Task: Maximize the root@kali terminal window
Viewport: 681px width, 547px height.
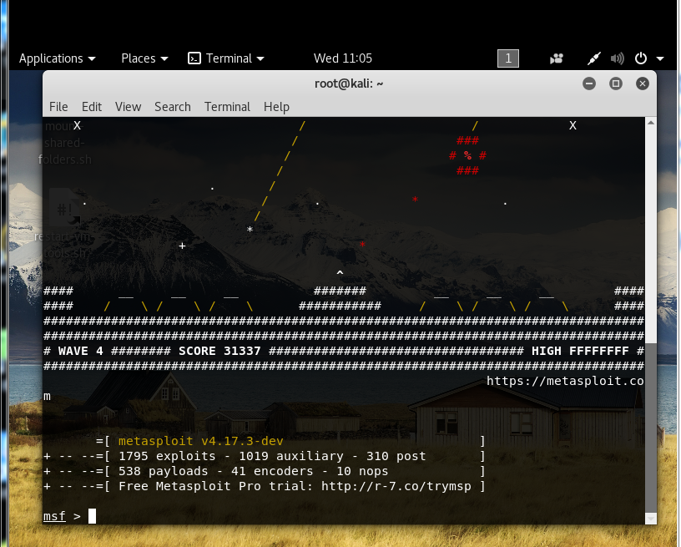Action: pos(615,84)
